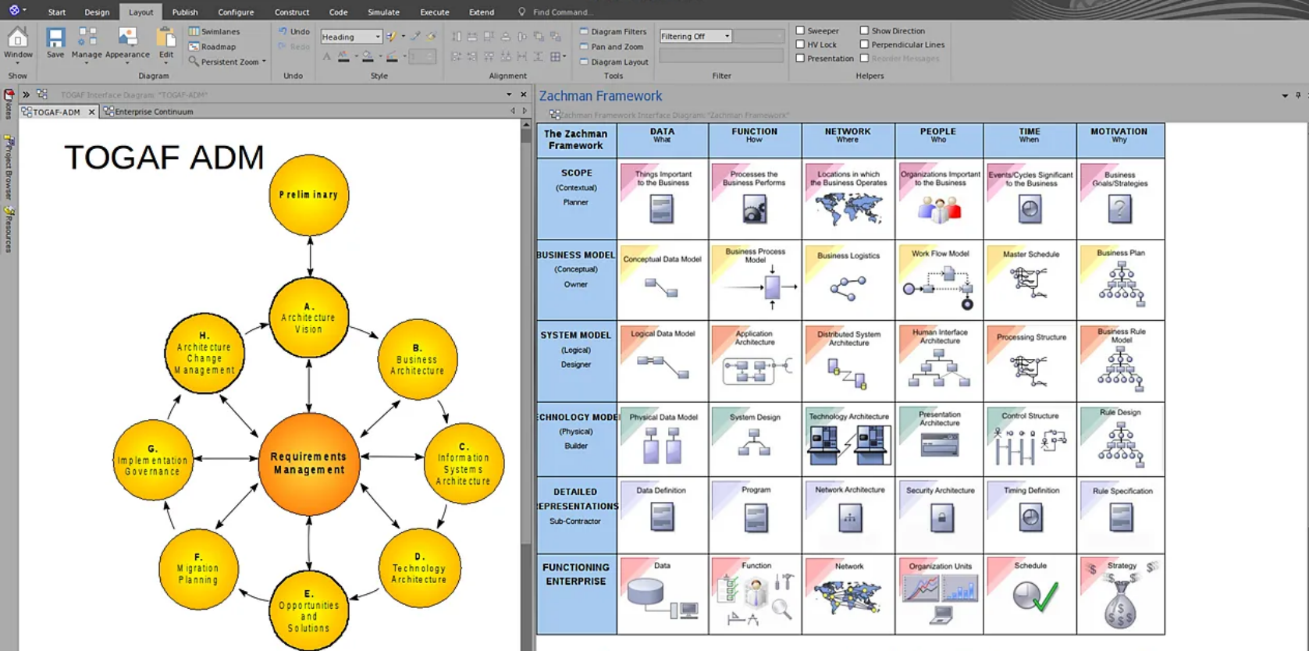
Task: Enable the HV Lock checkbox
Action: pos(800,44)
